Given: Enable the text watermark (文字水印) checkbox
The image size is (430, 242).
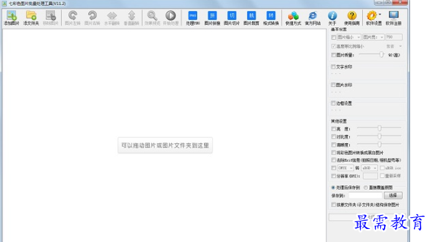Looking at the screenshot, I should point(334,67).
